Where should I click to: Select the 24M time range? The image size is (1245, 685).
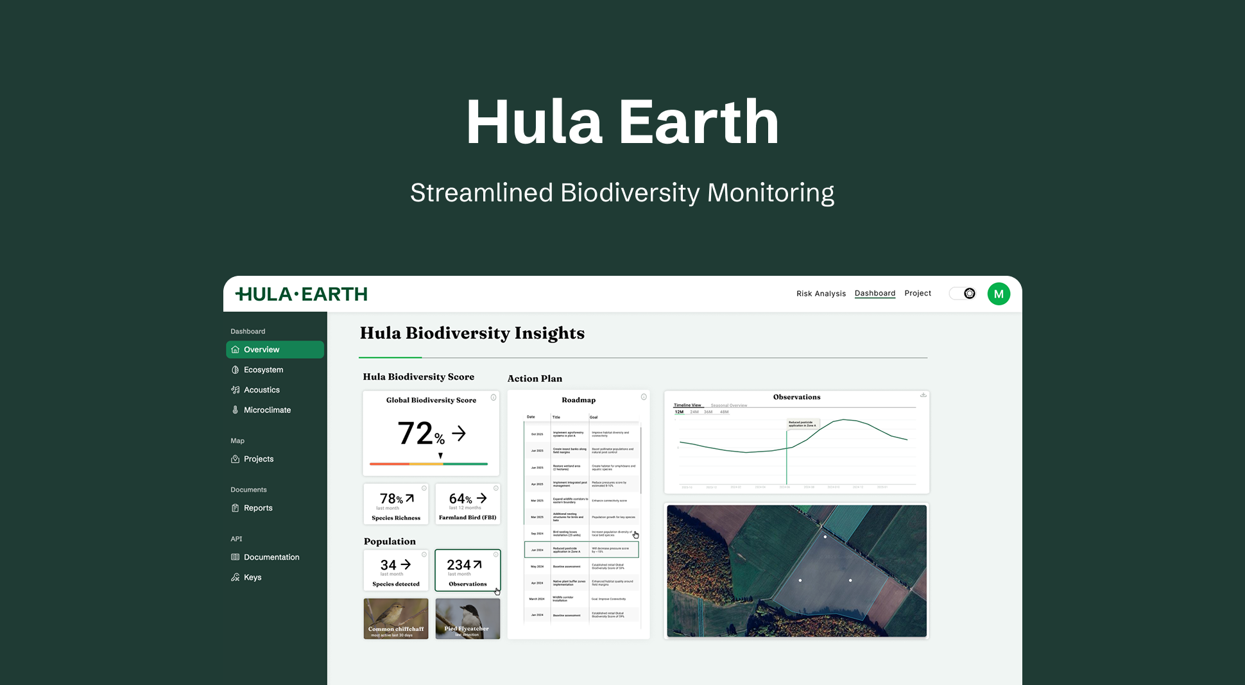[x=694, y=412]
